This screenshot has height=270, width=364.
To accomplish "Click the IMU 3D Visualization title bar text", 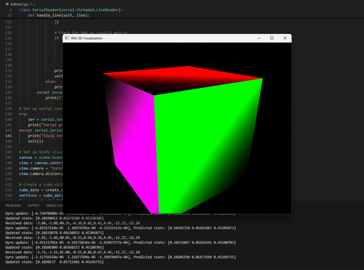I will [x=86, y=38].
